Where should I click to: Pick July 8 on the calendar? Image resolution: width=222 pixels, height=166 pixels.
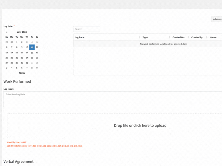tap(17, 47)
